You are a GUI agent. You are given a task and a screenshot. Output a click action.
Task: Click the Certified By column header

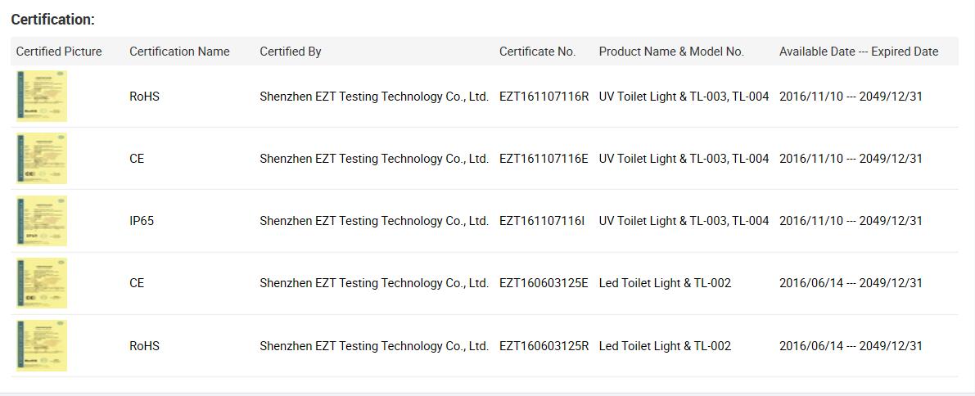(x=290, y=52)
